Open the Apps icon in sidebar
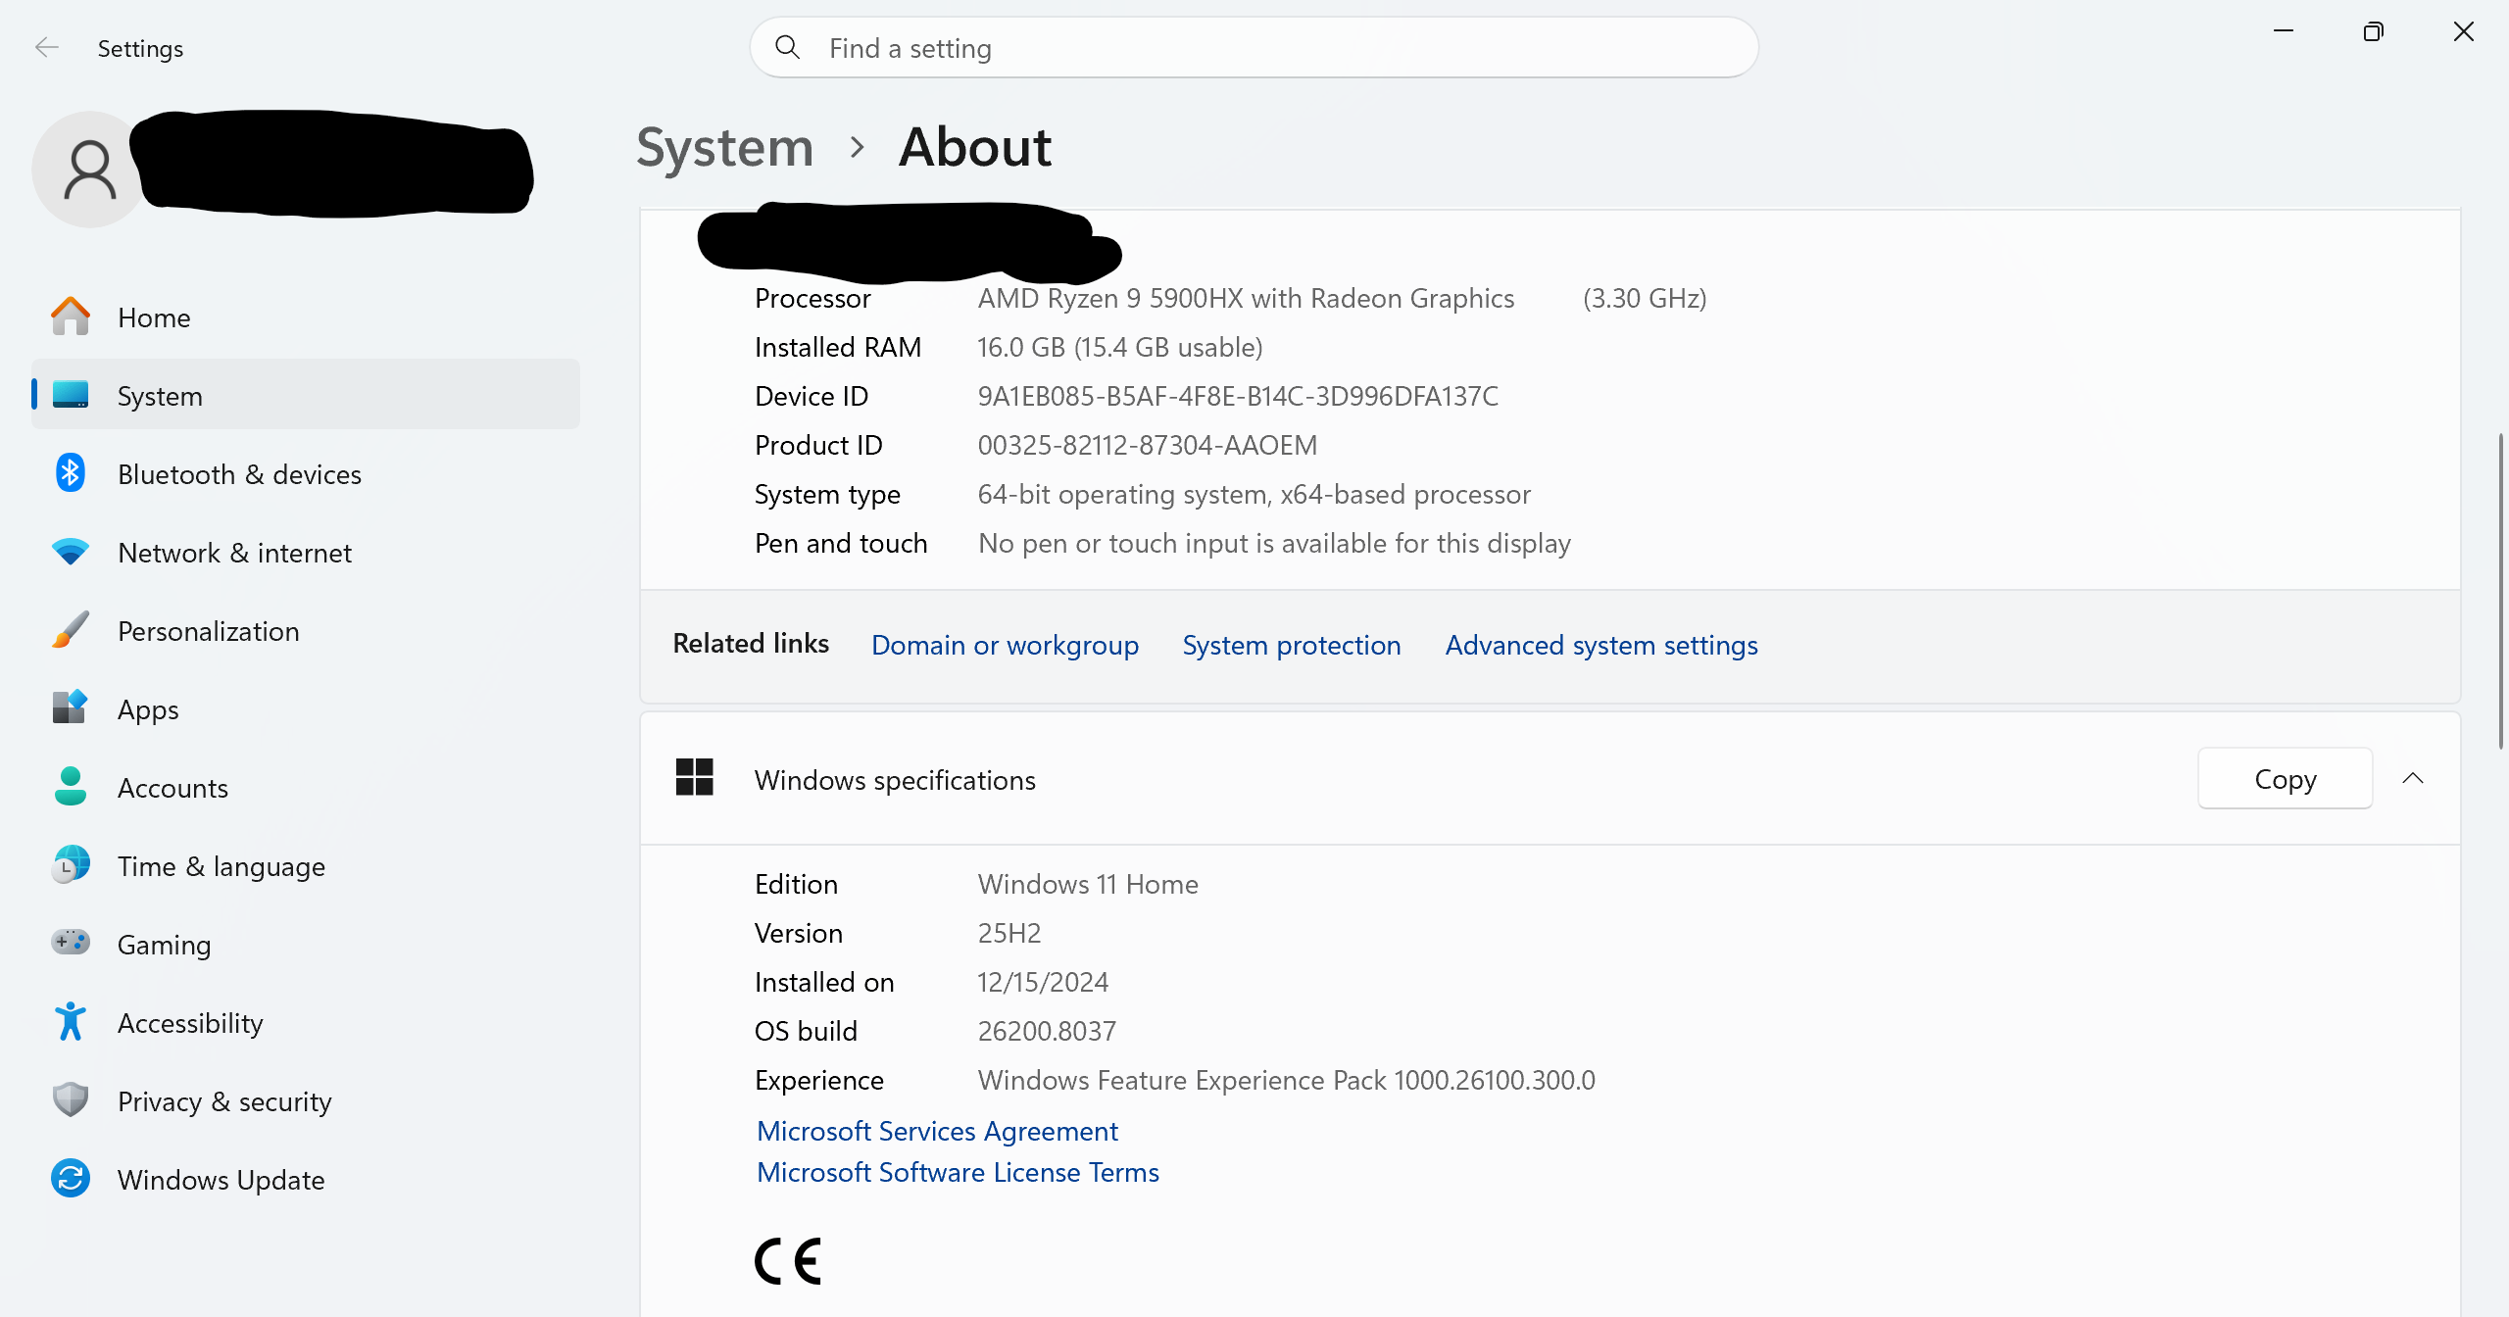The image size is (2509, 1317). [x=71, y=707]
